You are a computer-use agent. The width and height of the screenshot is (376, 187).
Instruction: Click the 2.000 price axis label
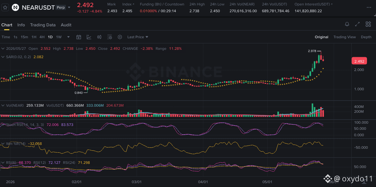(359, 70)
